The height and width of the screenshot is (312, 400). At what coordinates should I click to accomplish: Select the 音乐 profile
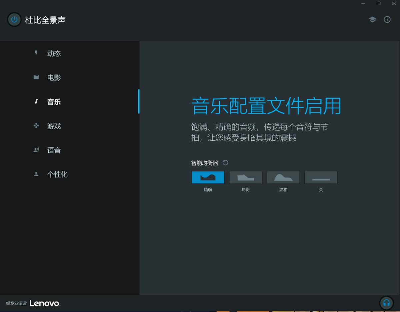[69, 102]
